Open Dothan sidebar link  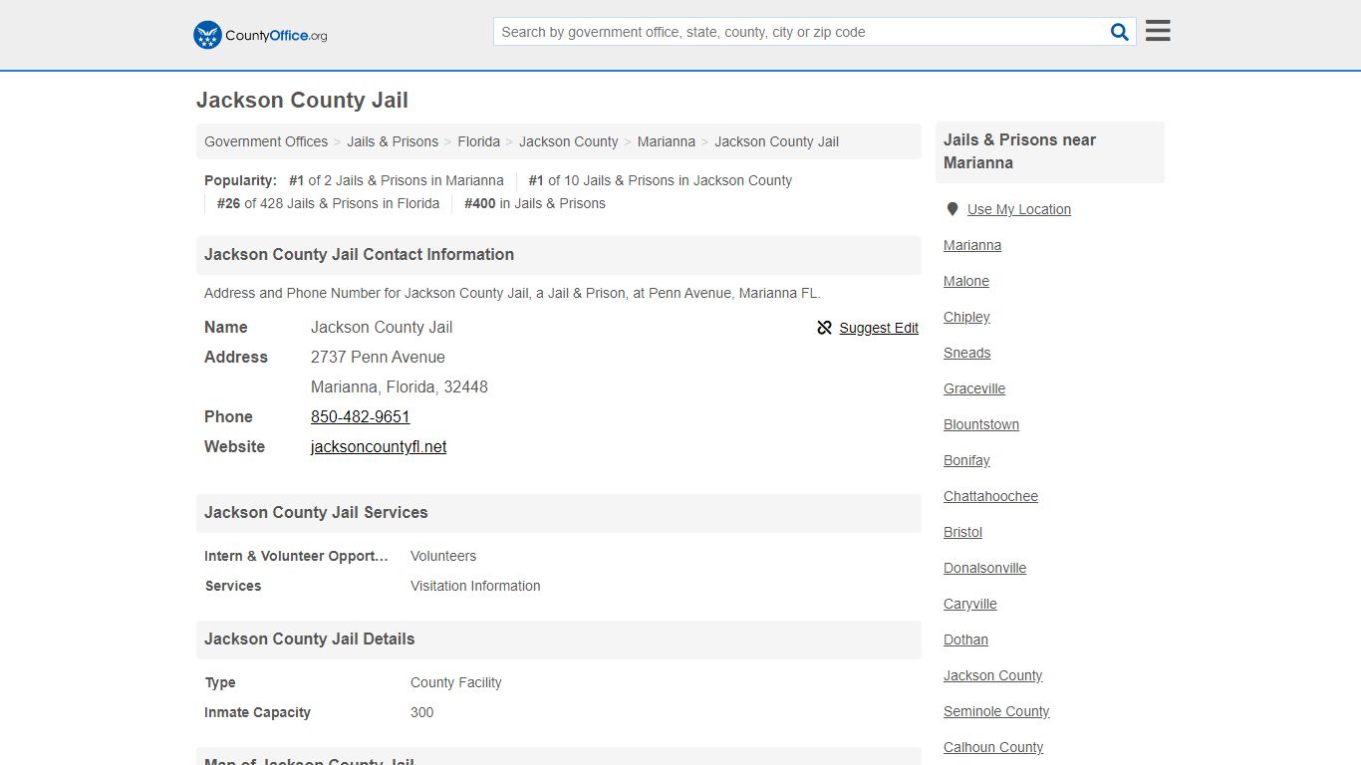click(x=965, y=639)
